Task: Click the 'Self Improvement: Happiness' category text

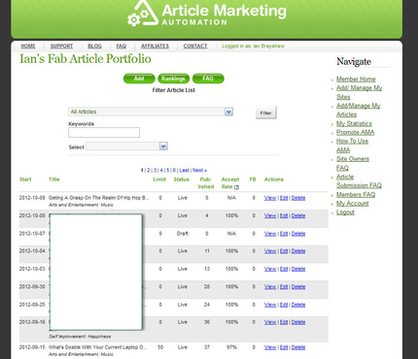Action: (80, 337)
